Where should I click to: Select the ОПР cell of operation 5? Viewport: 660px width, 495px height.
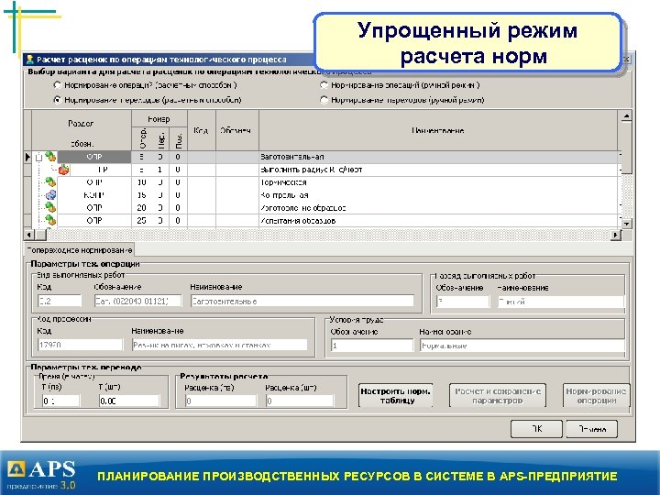point(94,157)
